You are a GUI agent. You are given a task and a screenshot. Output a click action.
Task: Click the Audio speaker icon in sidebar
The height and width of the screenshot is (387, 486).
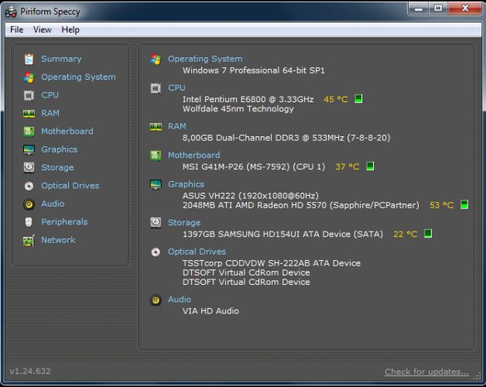tap(29, 204)
